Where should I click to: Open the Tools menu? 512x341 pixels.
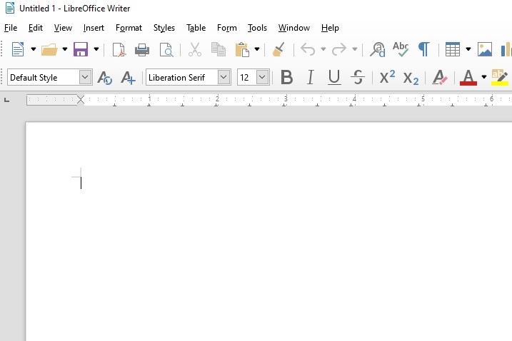coord(257,28)
